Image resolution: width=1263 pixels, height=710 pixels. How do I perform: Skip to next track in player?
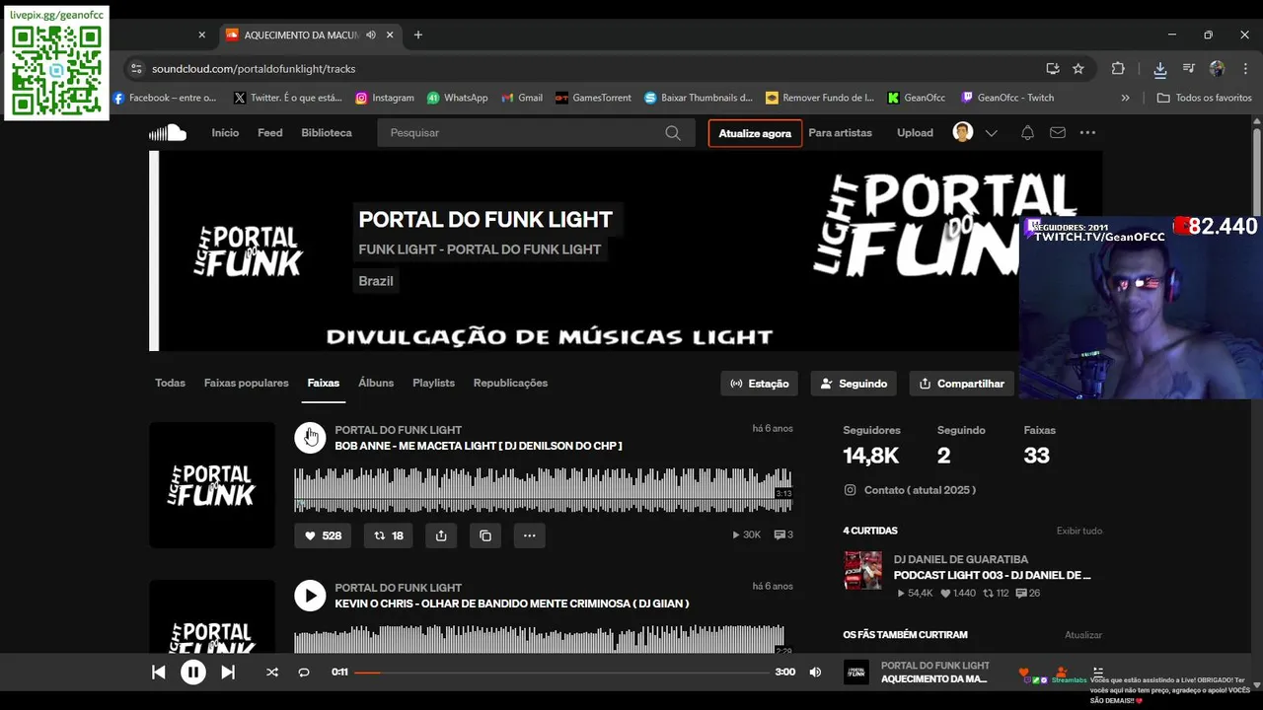pyautogui.click(x=228, y=673)
